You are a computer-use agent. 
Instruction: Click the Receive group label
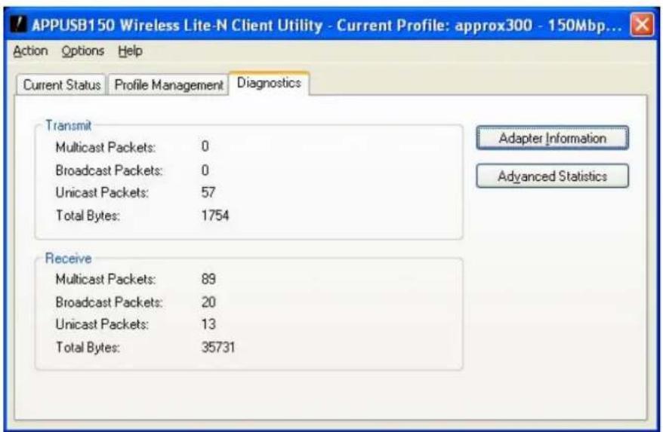pyautogui.click(x=68, y=258)
